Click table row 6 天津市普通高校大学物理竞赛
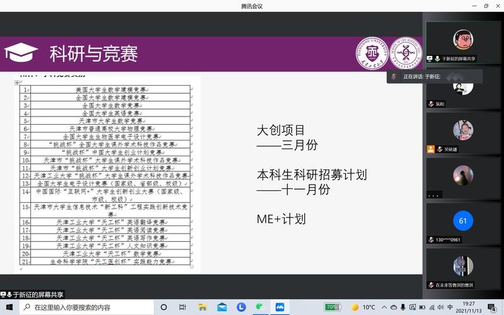Viewport: 504px width, 315px height. pyautogui.click(x=110, y=129)
